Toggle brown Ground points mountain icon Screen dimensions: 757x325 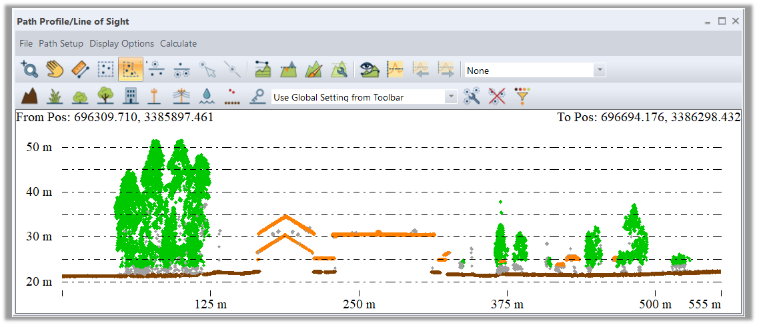tap(29, 96)
